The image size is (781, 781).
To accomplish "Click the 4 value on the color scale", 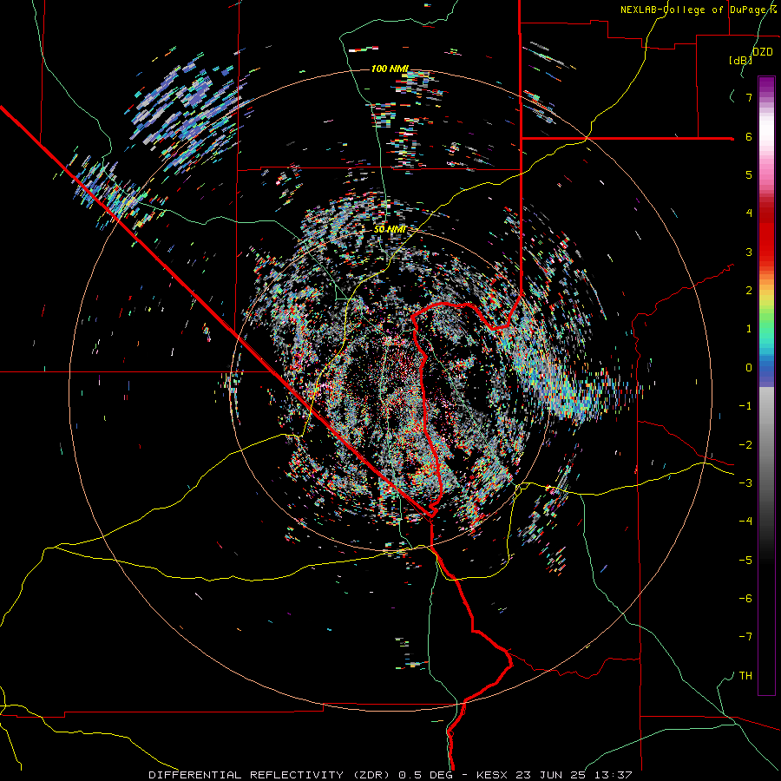I will 749,213.
